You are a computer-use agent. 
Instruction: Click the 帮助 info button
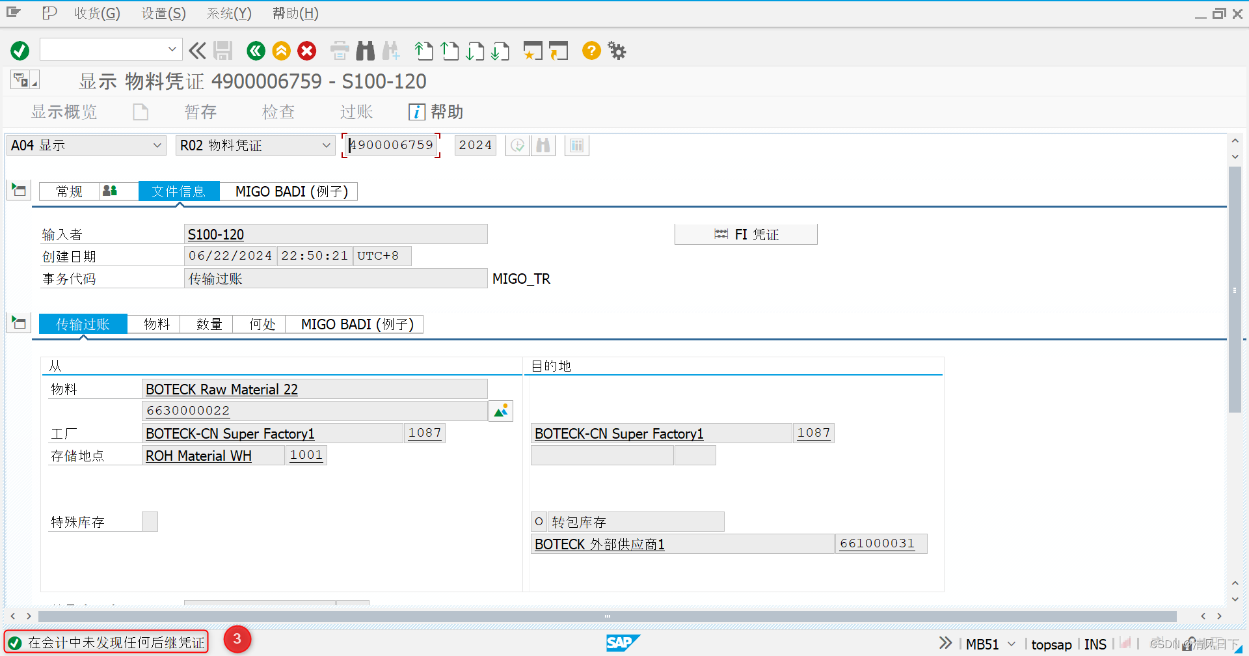436,112
